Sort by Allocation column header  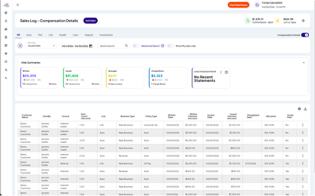click(271, 116)
